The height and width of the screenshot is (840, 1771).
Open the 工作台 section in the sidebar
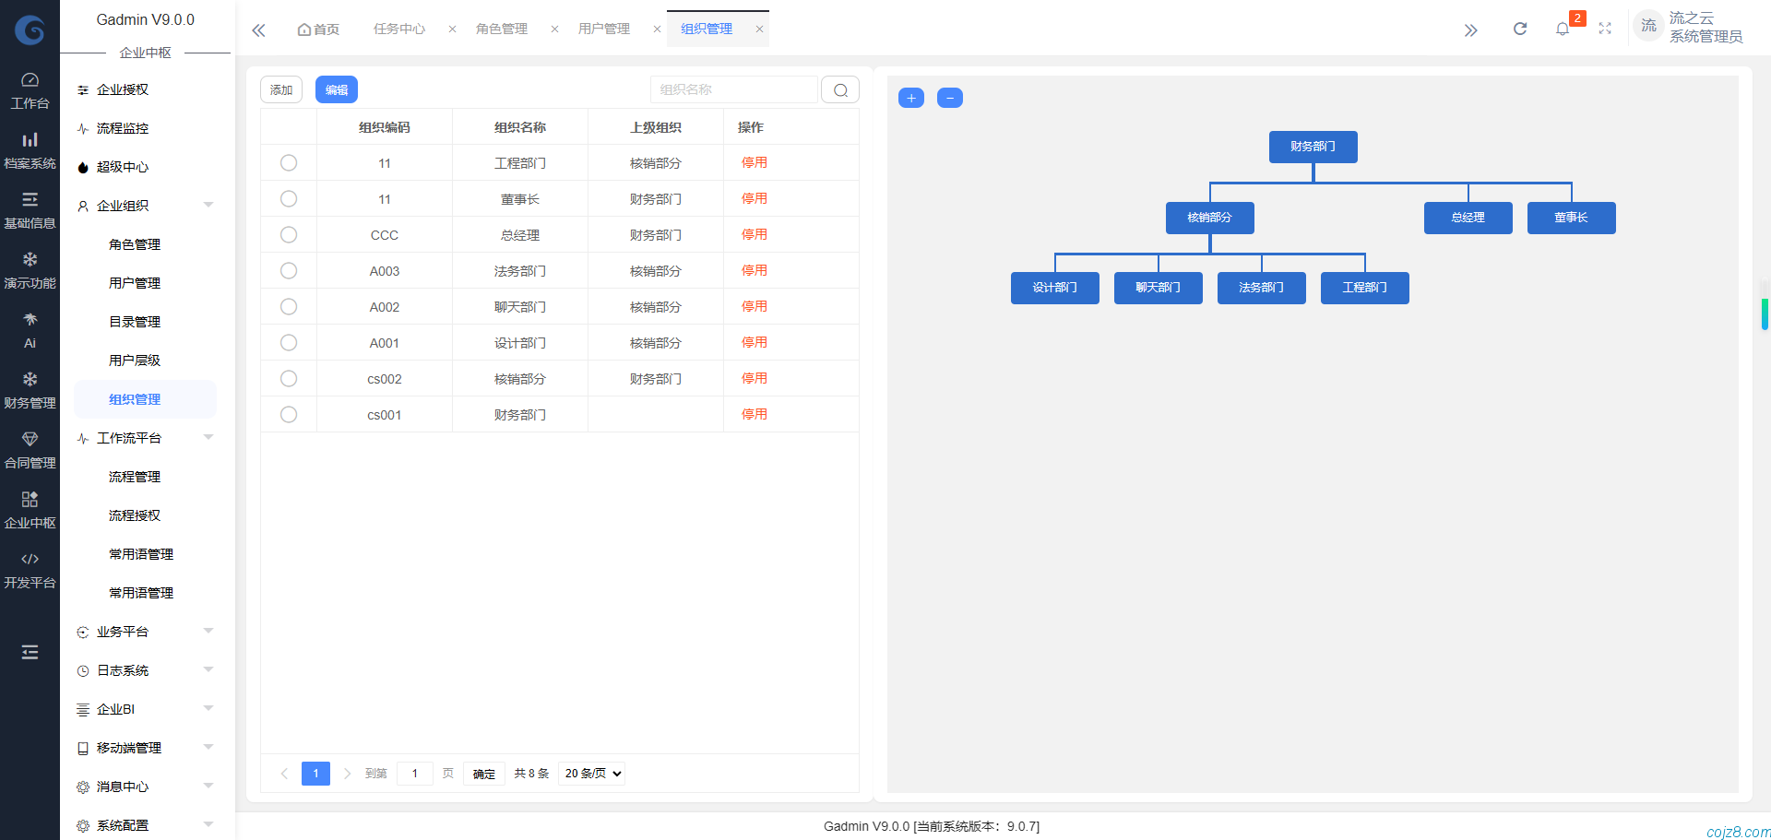[x=30, y=89]
